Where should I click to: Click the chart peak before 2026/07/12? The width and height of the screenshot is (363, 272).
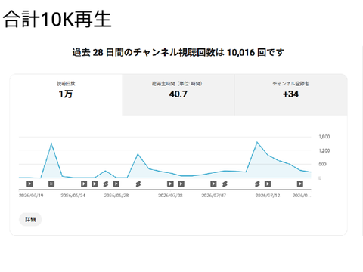[257, 142]
